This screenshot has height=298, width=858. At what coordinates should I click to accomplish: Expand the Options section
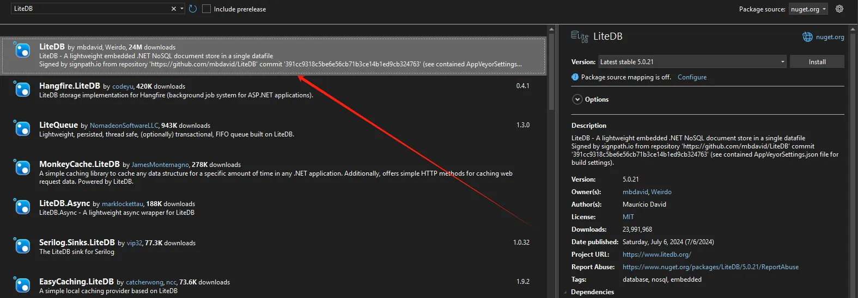pos(577,100)
